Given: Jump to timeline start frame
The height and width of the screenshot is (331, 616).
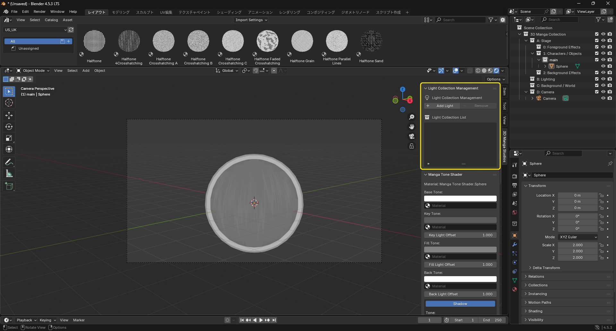Looking at the screenshot, I should click(242, 320).
